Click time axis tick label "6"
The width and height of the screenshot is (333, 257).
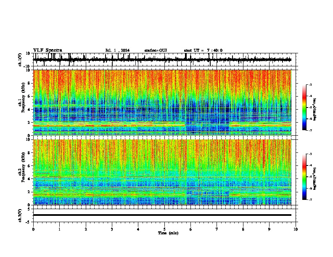click(191, 229)
